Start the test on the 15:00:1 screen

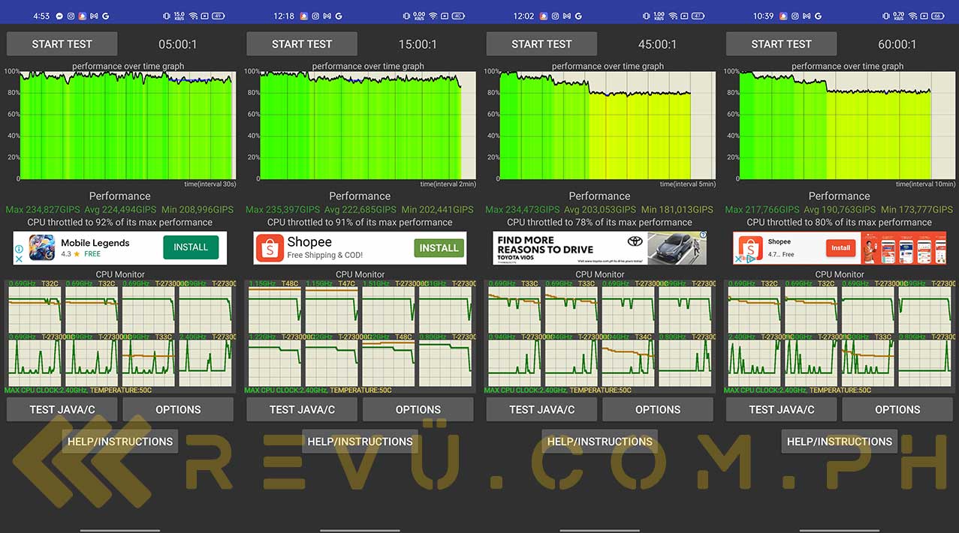301,44
